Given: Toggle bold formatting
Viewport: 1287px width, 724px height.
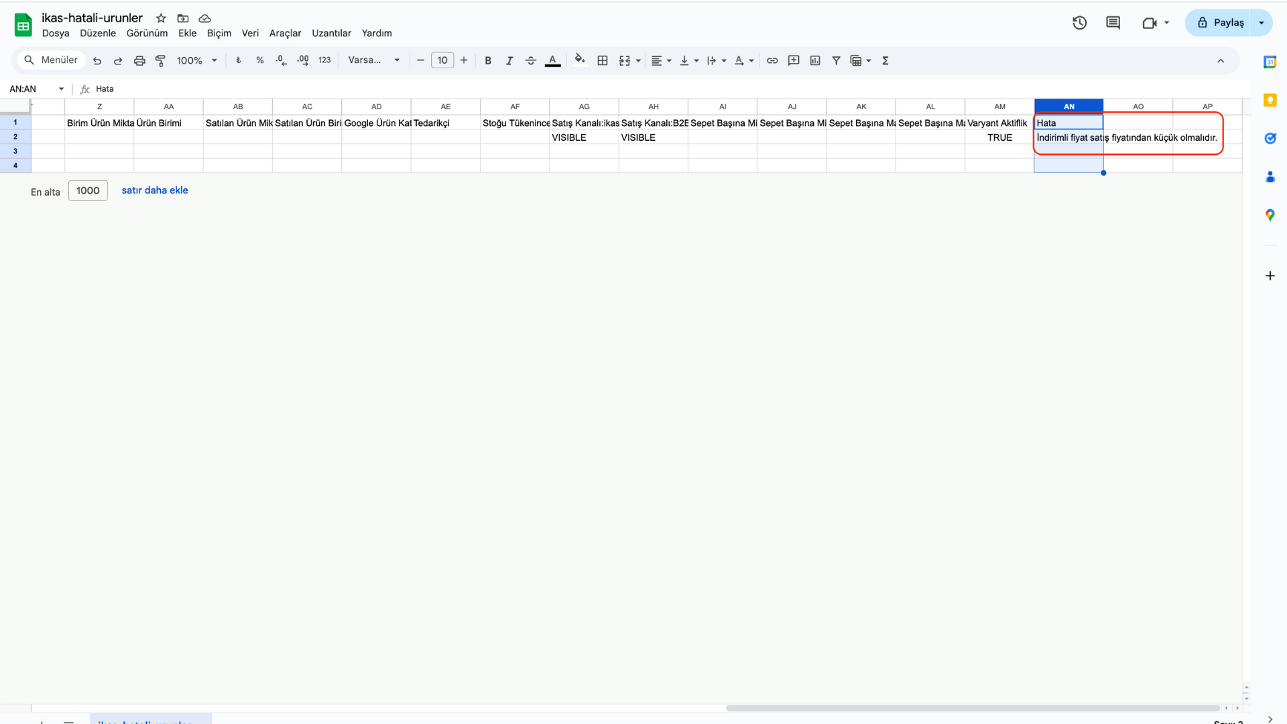Looking at the screenshot, I should point(488,60).
